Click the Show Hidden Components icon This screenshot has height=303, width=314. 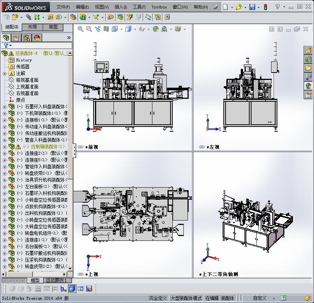pos(73,17)
